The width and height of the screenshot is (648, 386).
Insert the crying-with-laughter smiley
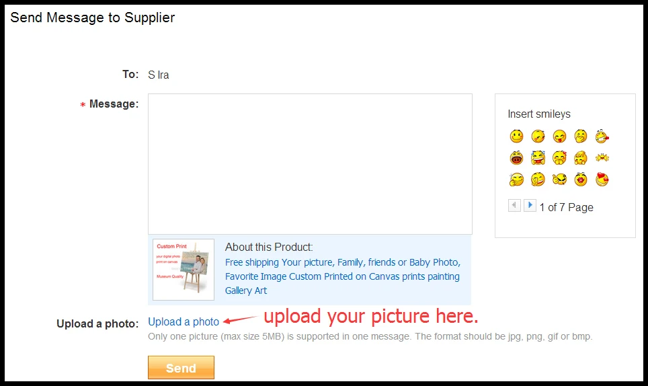[x=538, y=158]
